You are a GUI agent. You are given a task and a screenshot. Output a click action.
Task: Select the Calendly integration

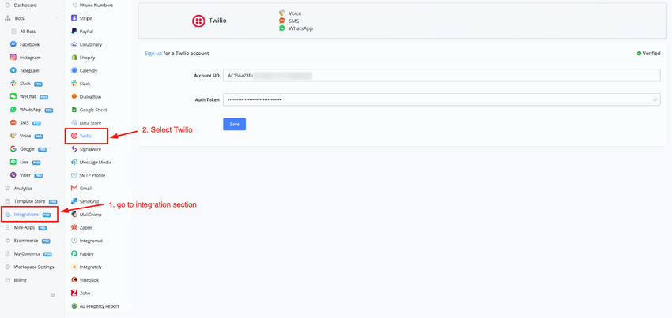84,70
